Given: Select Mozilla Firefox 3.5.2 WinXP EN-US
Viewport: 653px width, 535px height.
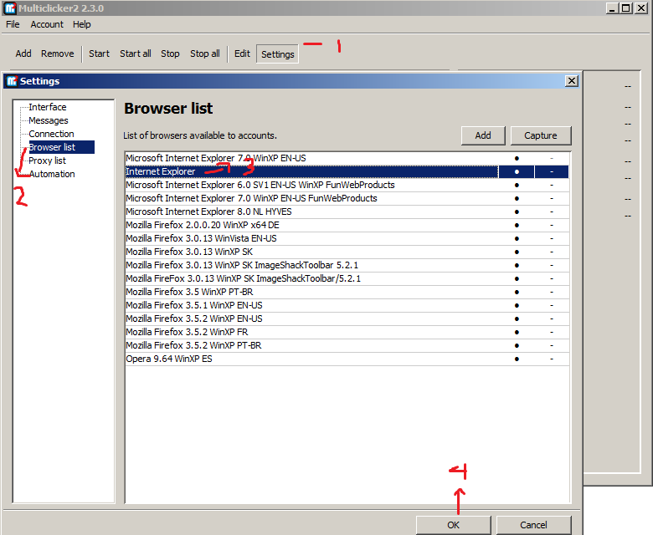Looking at the screenshot, I should pos(347,318).
